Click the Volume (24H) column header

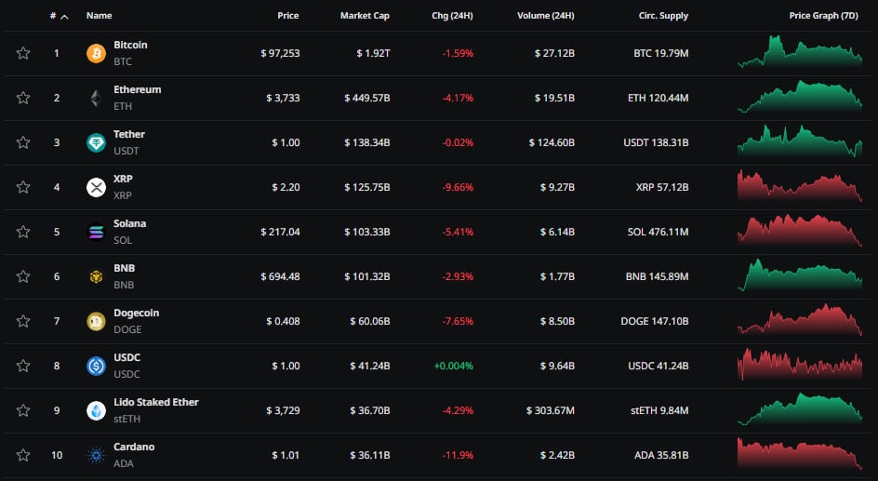546,16
